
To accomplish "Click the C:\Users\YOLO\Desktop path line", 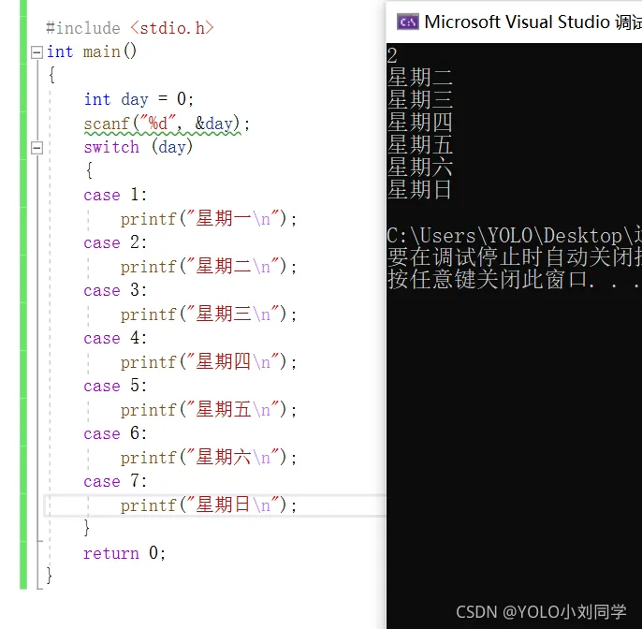I will pos(515,236).
